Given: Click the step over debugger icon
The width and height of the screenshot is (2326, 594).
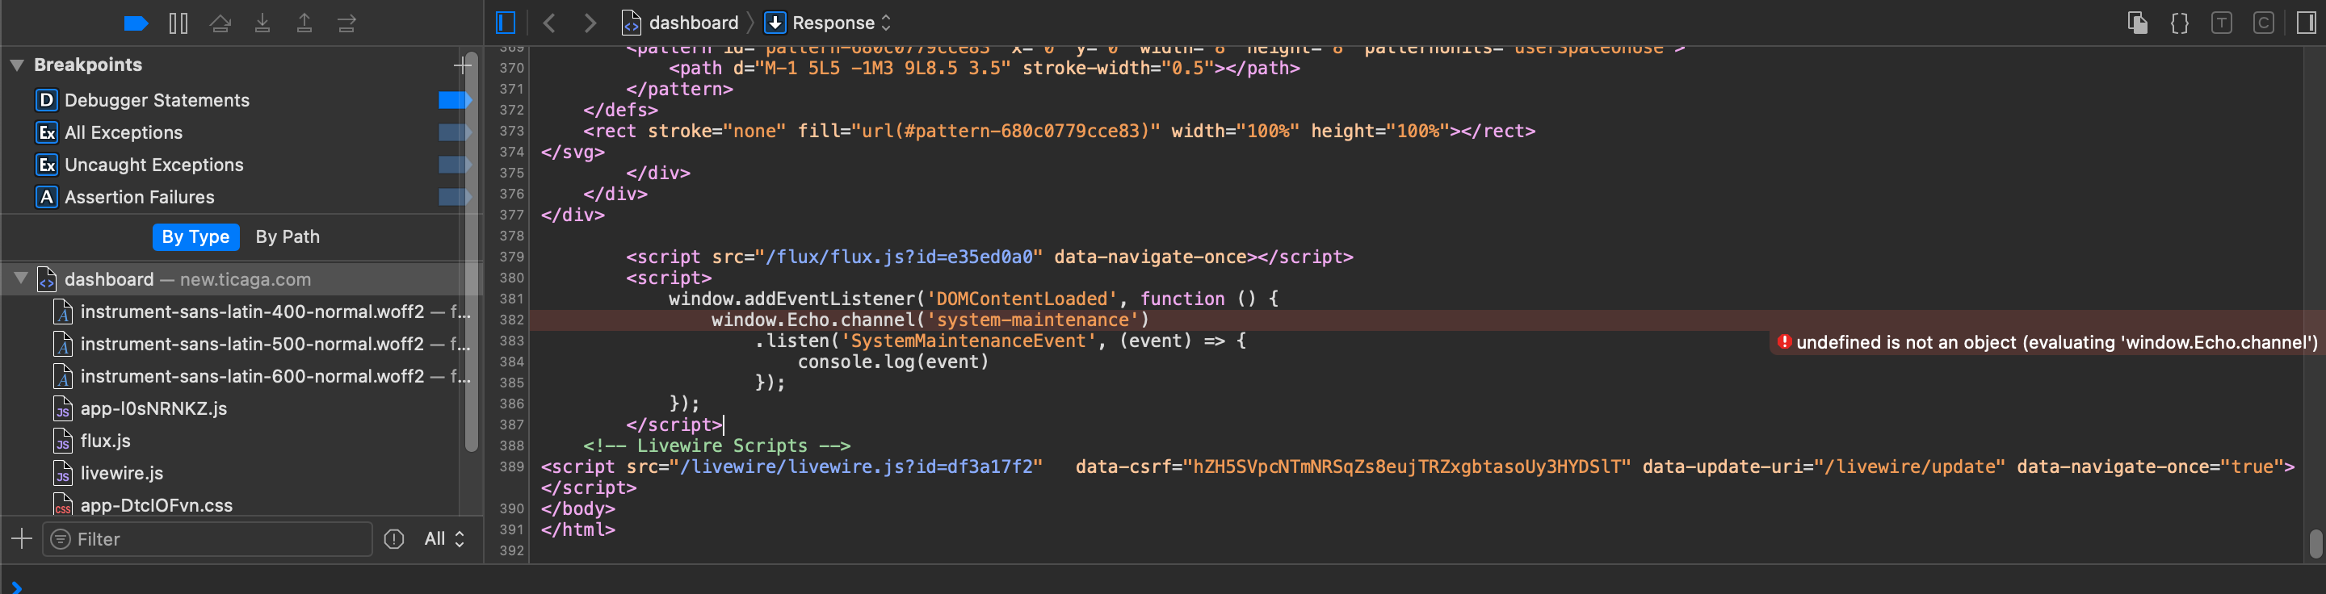Looking at the screenshot, I should (x=220, y=23).
